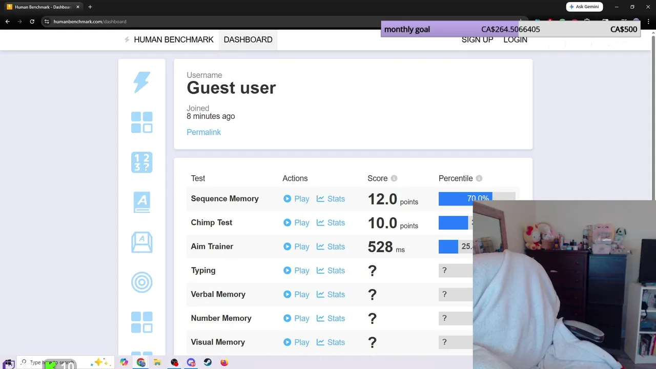The width and height of the screenshot is (656, 369).
Task: Open the Reaction Time lightning bolt sidebar icon
Action: click(x=141, y=82)
